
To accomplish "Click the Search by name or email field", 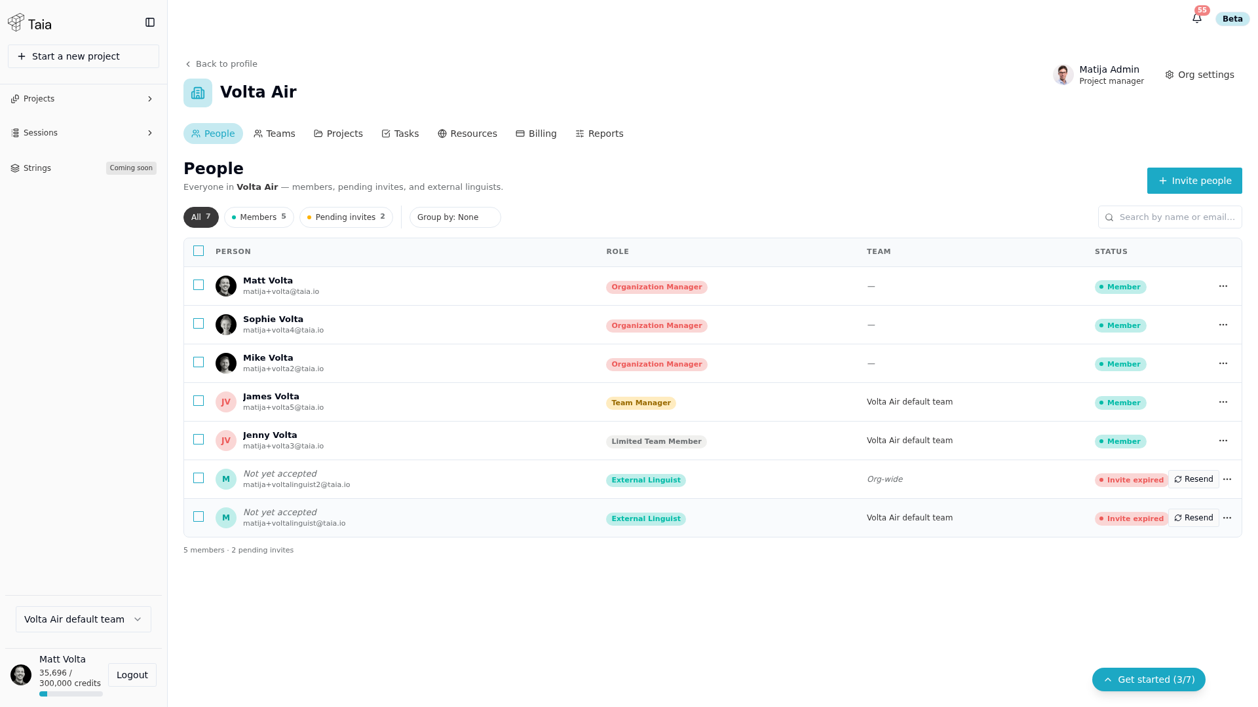I will (1170, 217).
